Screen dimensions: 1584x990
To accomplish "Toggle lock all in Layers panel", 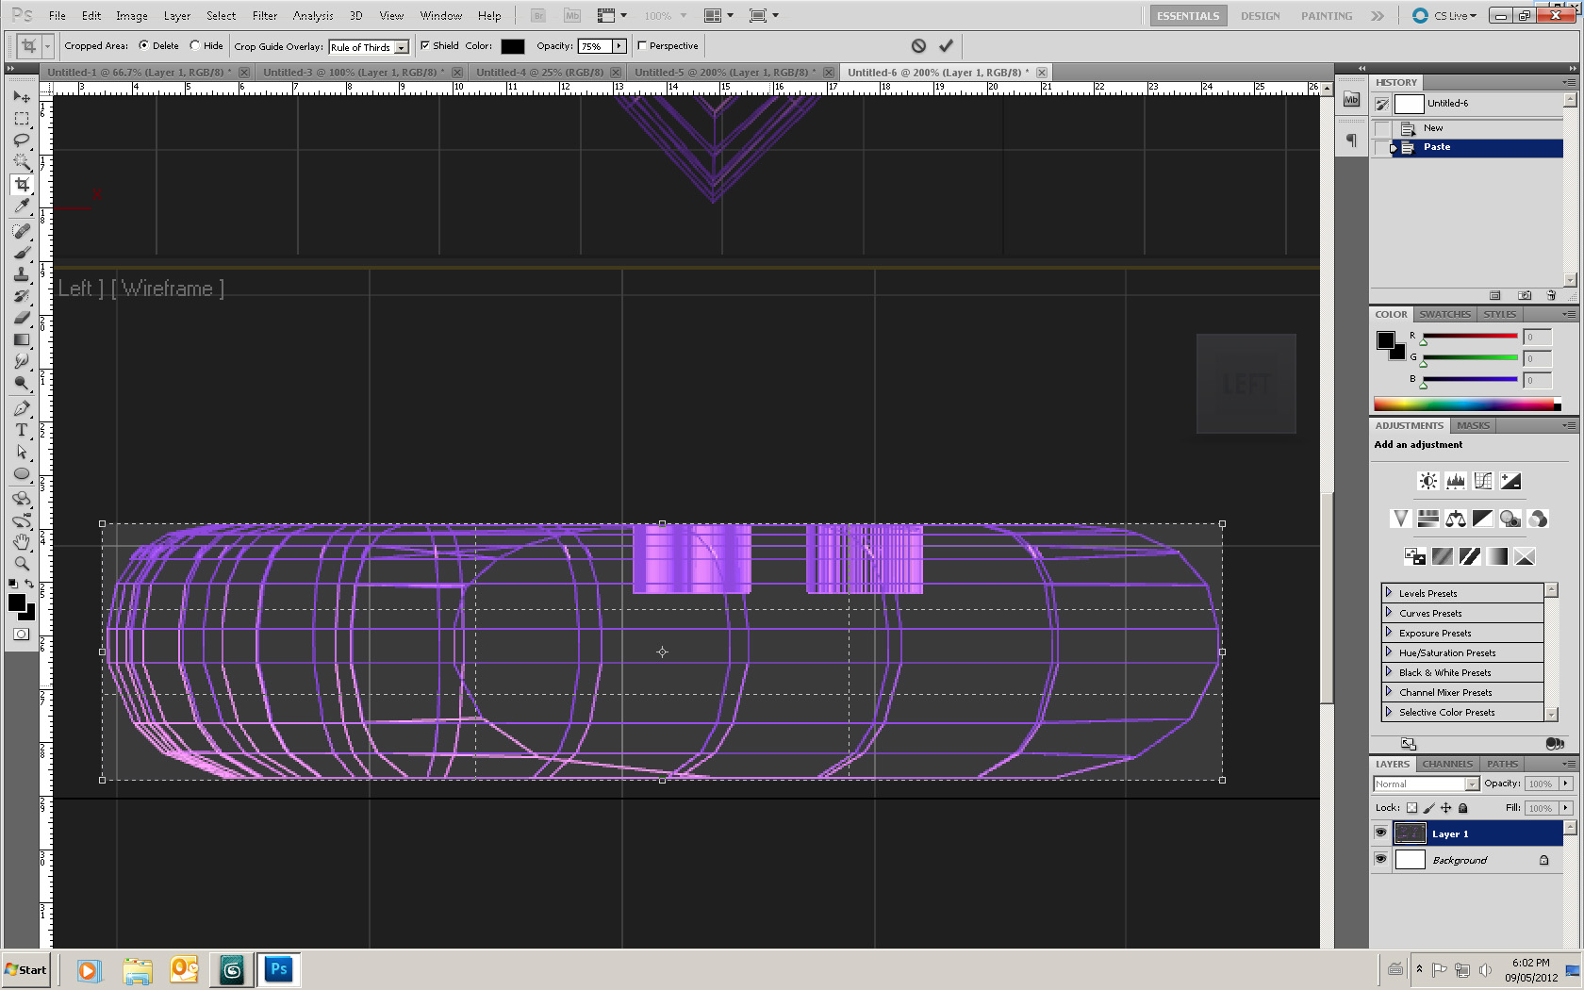I will point(1463,808).
